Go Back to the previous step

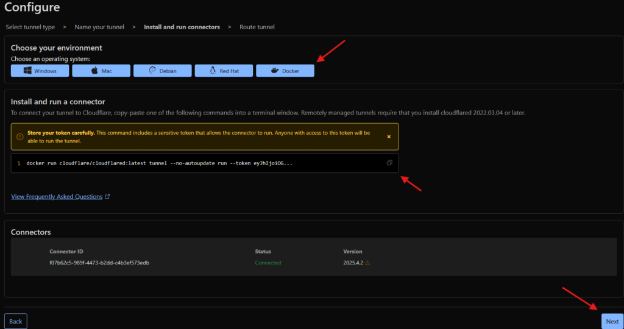(15, 322)
